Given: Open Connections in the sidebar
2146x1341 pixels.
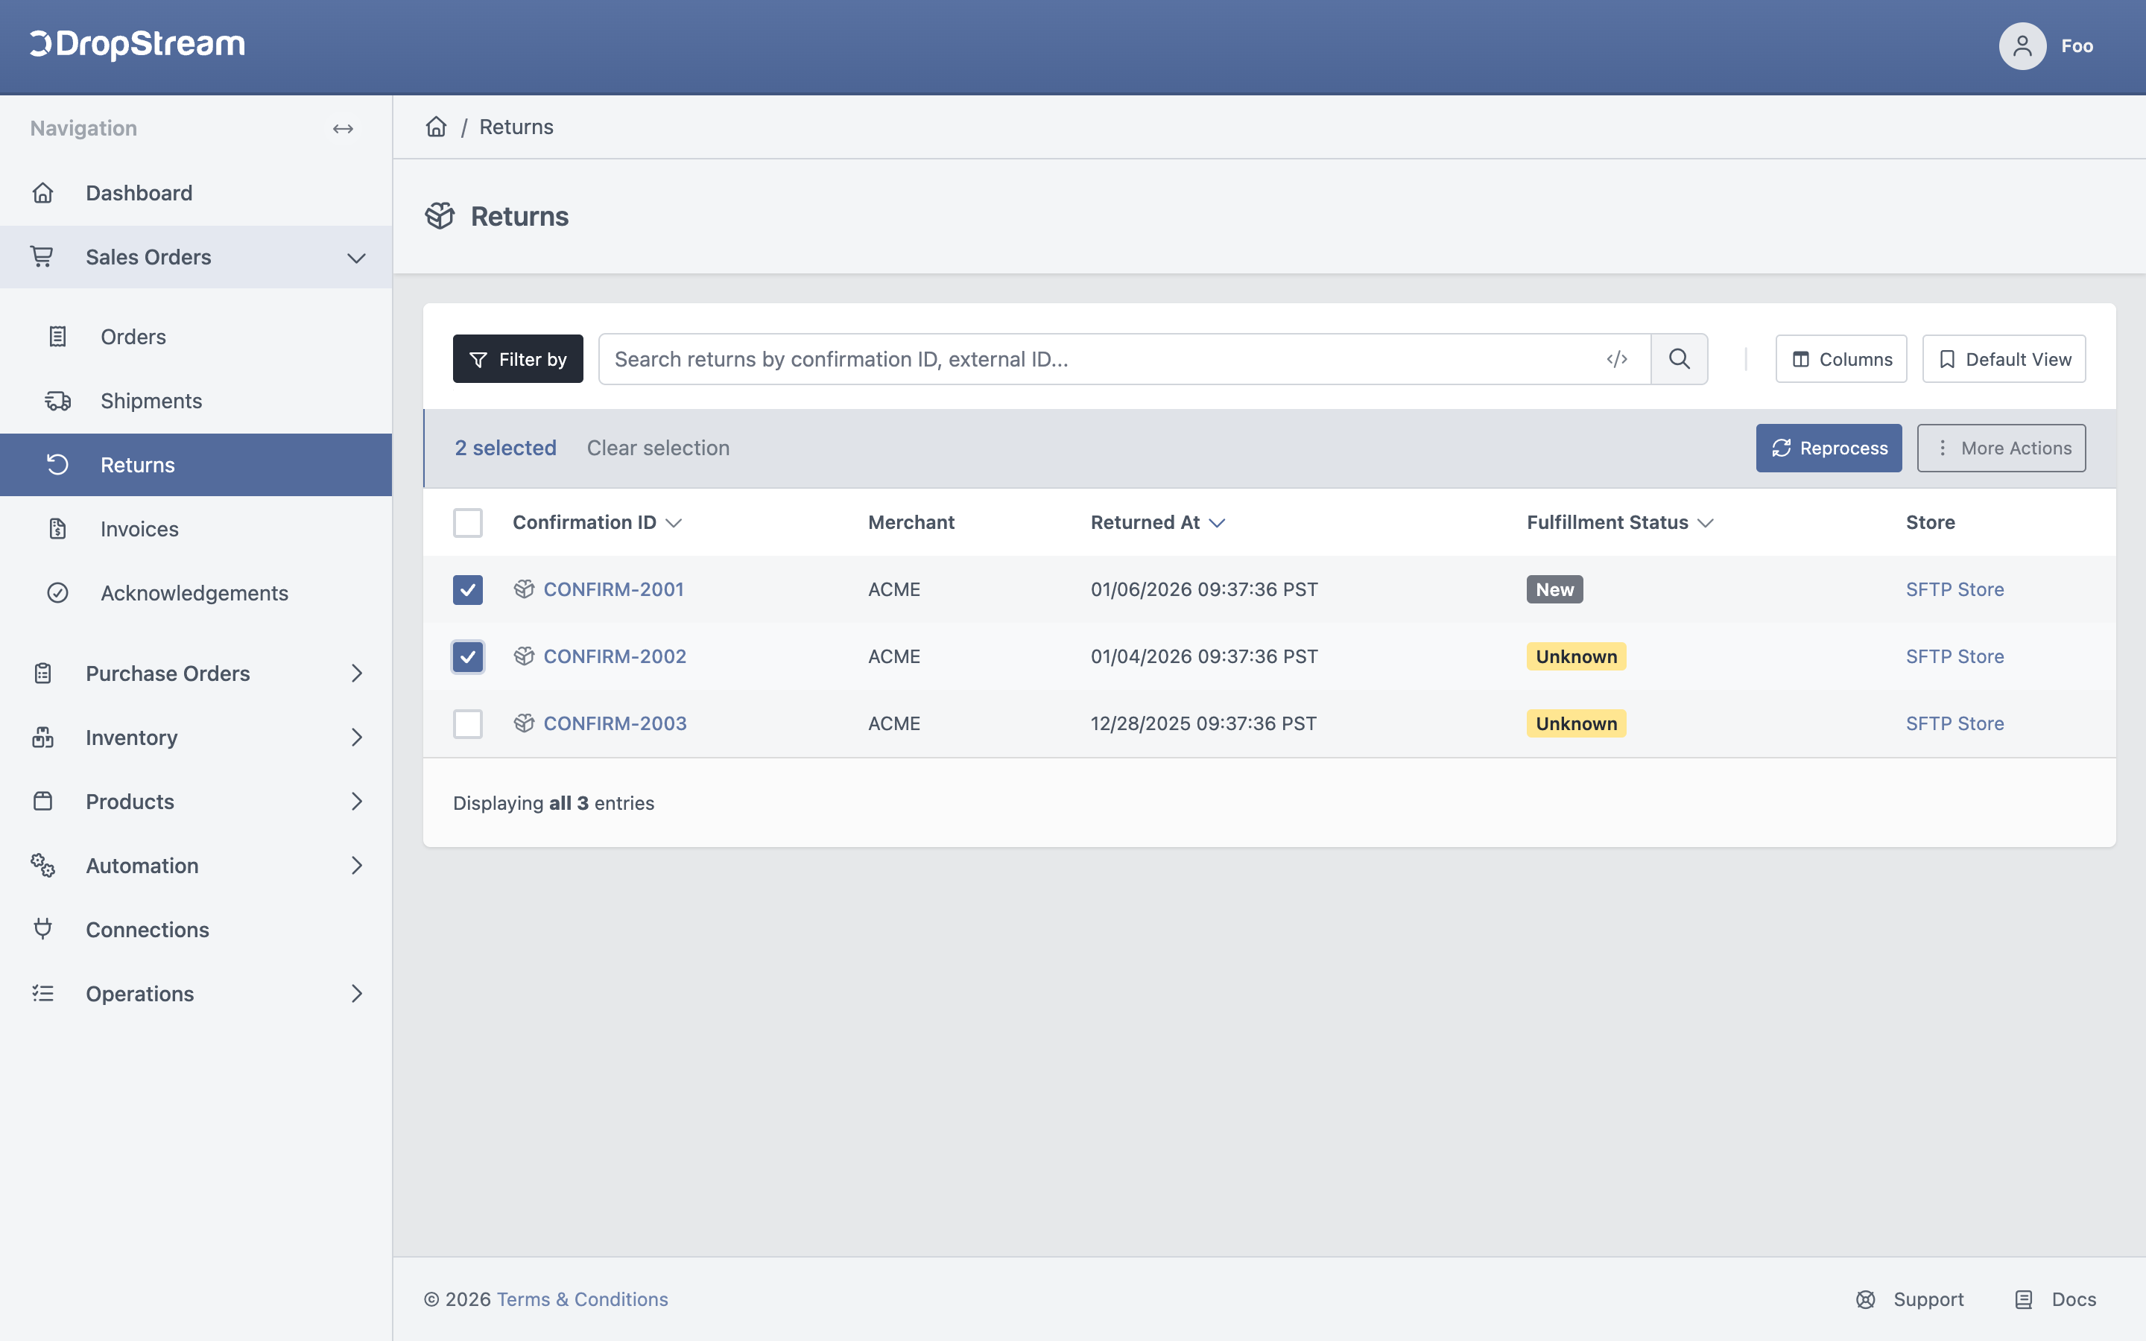Looking at the screenshot, I should point(196,930).
